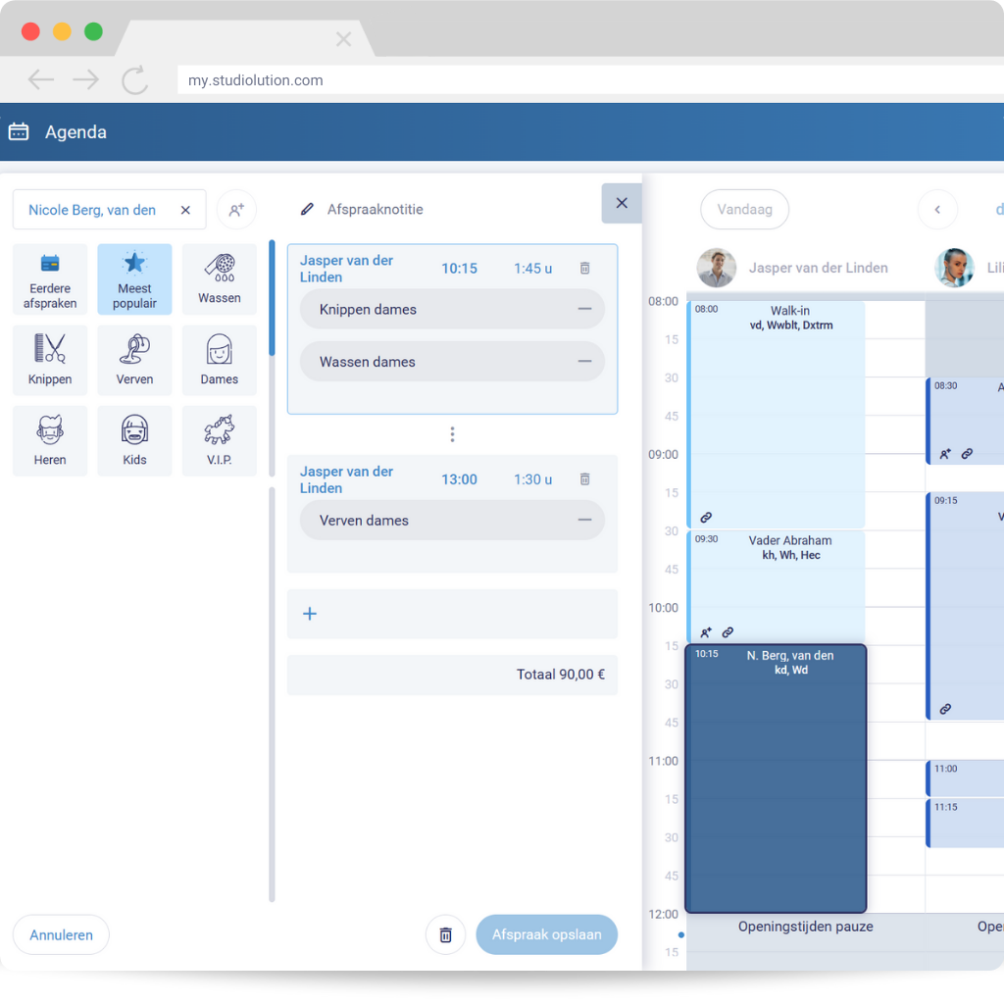Open the Kids service category
Viewport: 1004px width, 1004px height.
click(134, 440)
